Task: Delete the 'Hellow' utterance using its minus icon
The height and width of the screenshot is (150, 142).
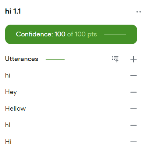Action: [134, 109]
